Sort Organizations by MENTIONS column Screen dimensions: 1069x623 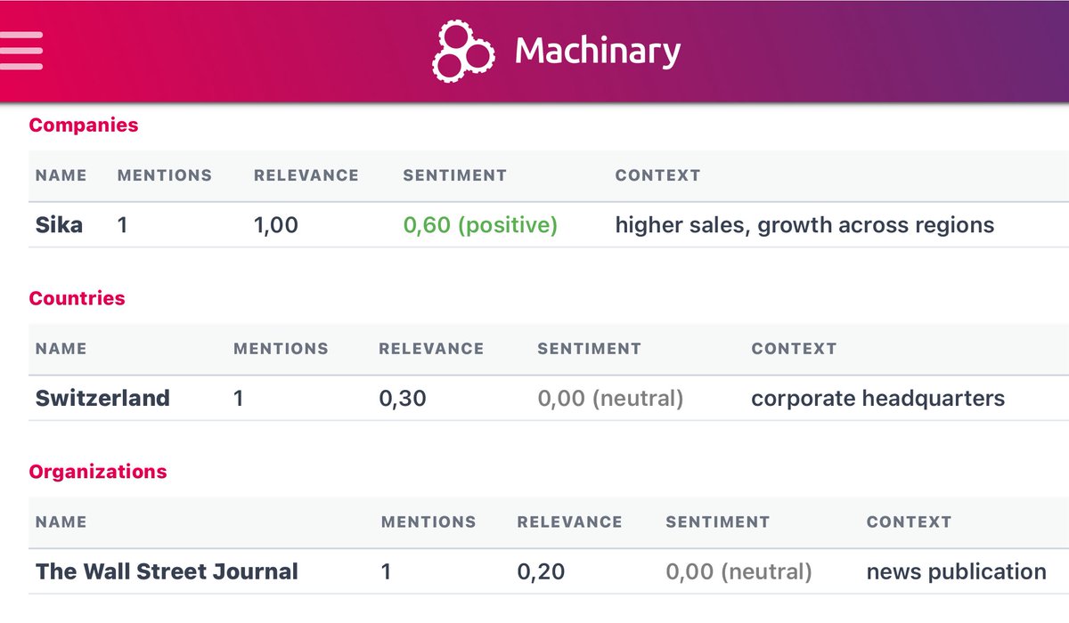click(x=429, y=522)
